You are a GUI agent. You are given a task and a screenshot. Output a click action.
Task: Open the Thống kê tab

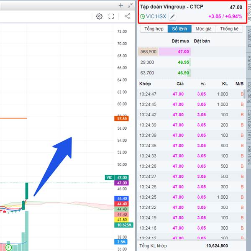(229, 29)
